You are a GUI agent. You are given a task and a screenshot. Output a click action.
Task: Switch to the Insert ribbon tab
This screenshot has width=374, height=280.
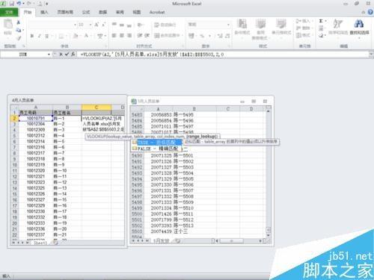tap(44, 12)
